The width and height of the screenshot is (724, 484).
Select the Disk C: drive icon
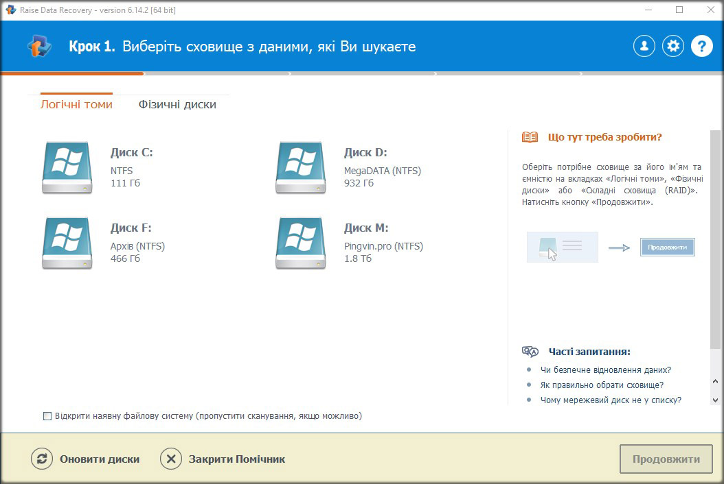point(67,167)
